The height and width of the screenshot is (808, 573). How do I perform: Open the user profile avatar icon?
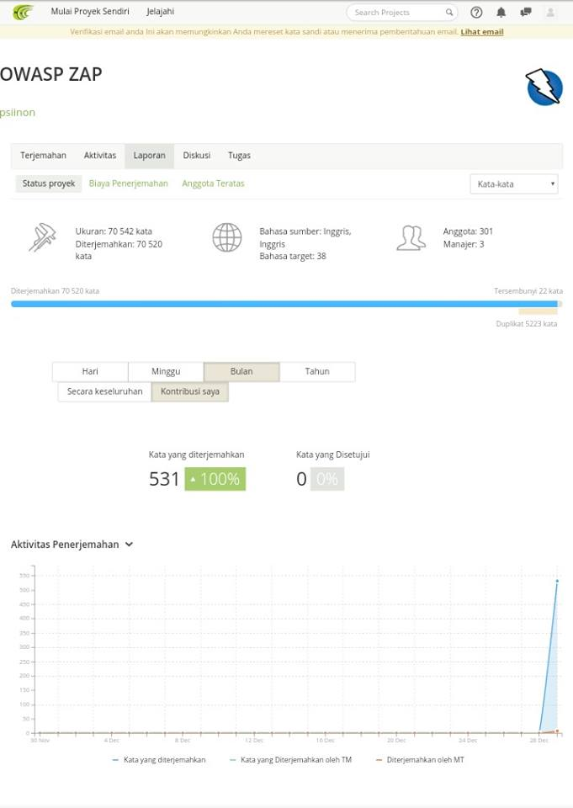(550, 13)
